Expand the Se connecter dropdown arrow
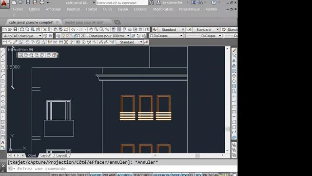 pyautogui.click(x=188, y=2)
